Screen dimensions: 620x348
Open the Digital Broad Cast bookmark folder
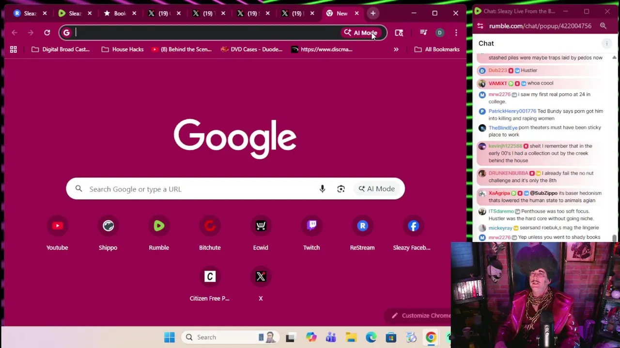(x=61, y=49)
